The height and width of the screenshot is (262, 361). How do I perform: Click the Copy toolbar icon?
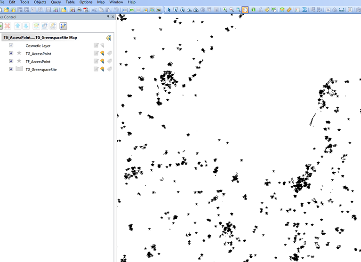click(101, 10)
